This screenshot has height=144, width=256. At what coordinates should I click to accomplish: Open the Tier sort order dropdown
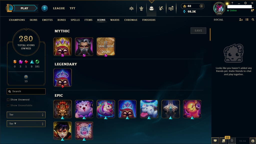pos(26,124)
